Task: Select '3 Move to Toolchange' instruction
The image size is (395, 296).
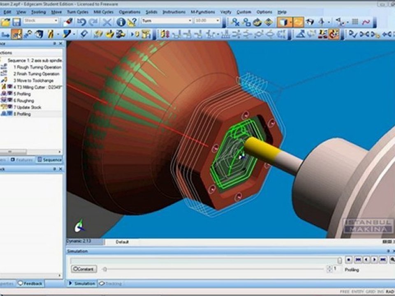Action: coord(33,81)
